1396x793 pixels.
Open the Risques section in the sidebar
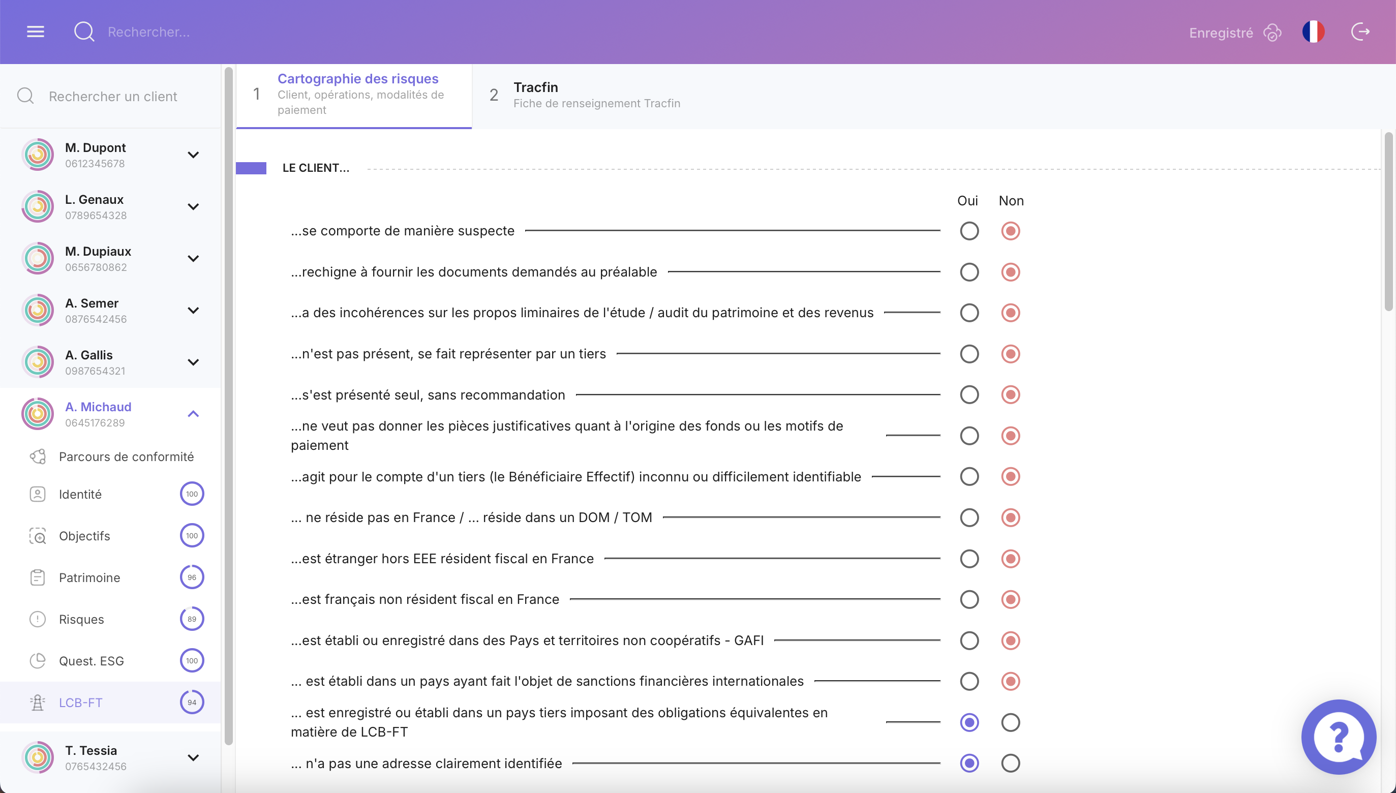coord(81,619)
